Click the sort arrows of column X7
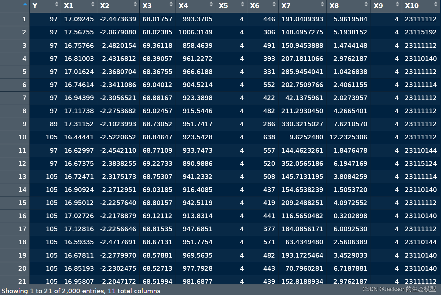This screenshot has height=295, width=441. pos(322,4)
